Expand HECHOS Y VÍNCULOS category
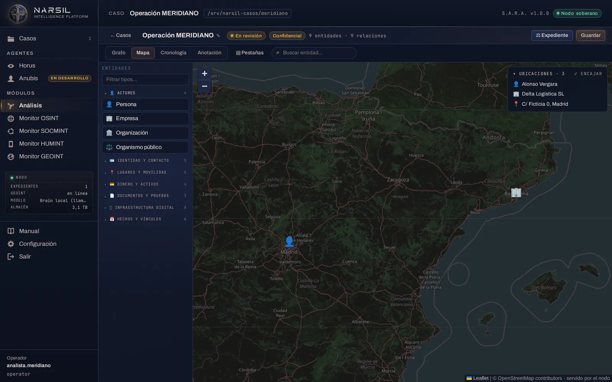Image resolution: width=612 pixels, height=382 pixels. (x=145, y=219)
